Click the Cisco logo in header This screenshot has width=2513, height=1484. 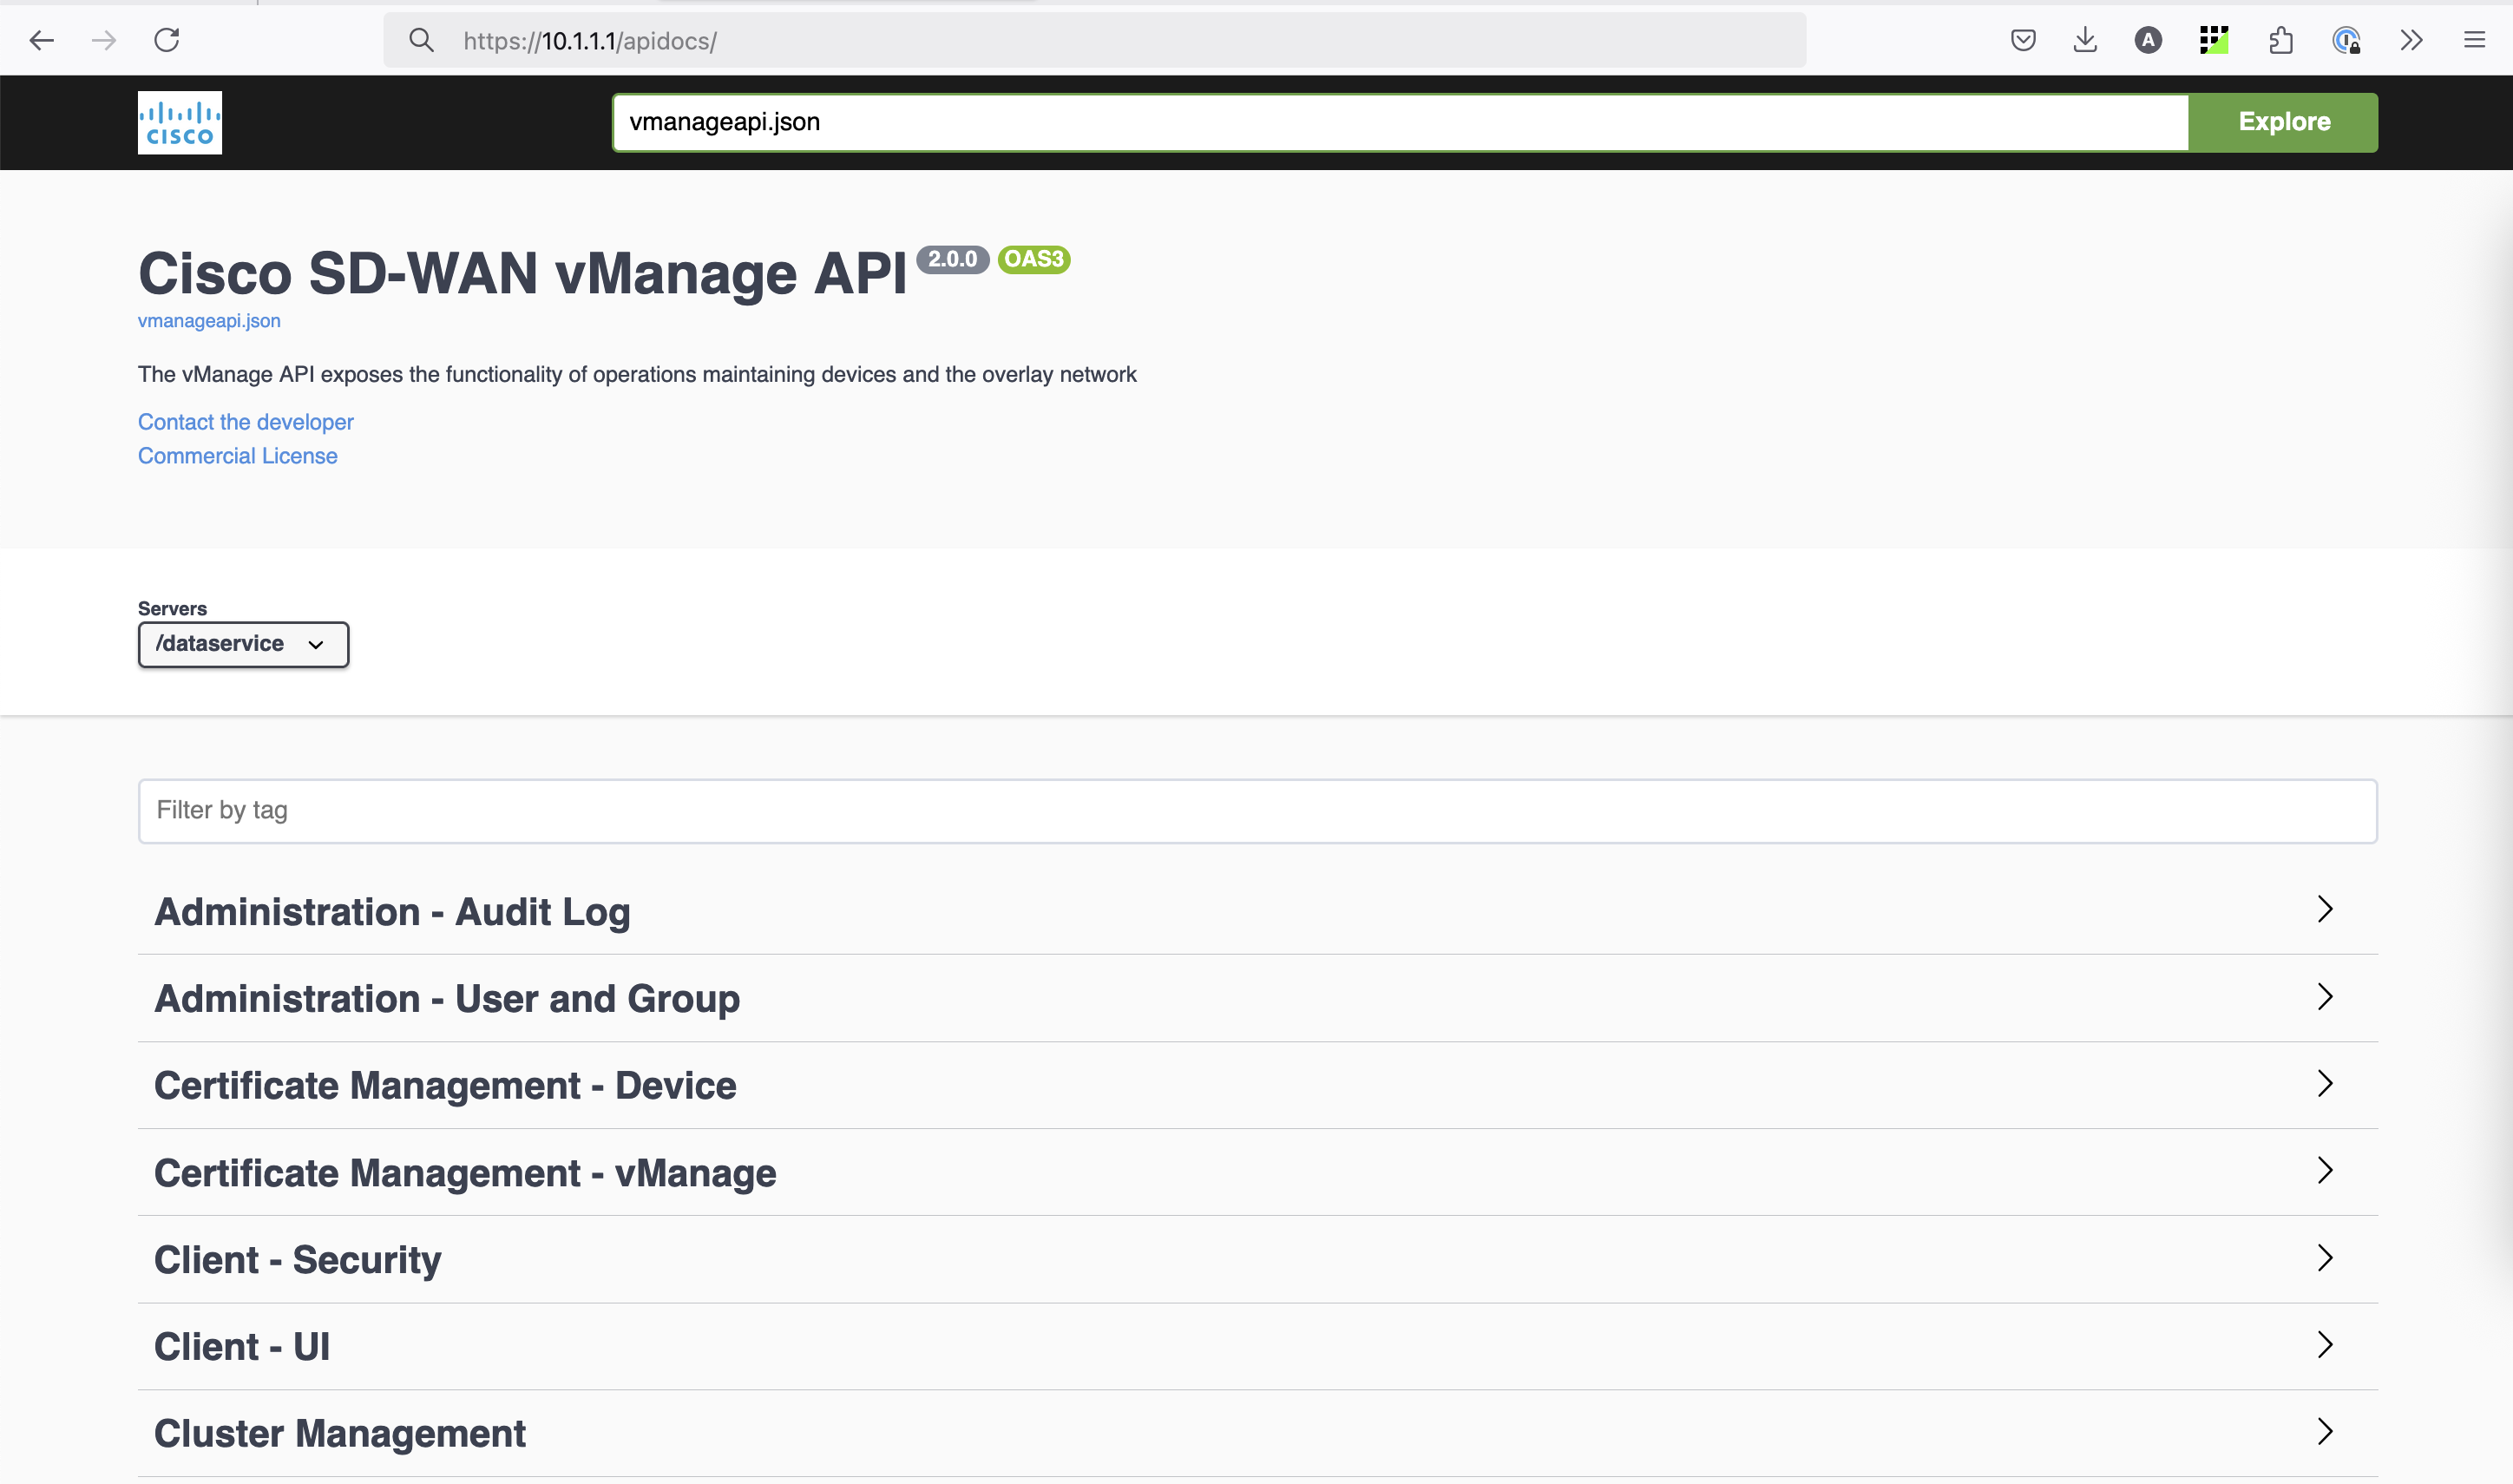[180, 122]
